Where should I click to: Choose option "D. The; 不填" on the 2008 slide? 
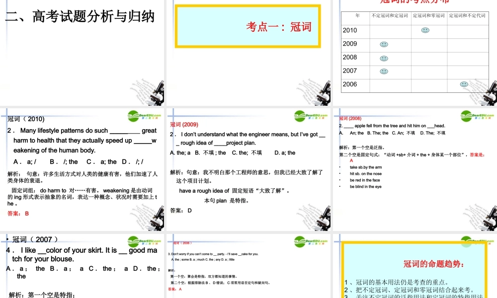click(433, 133)
